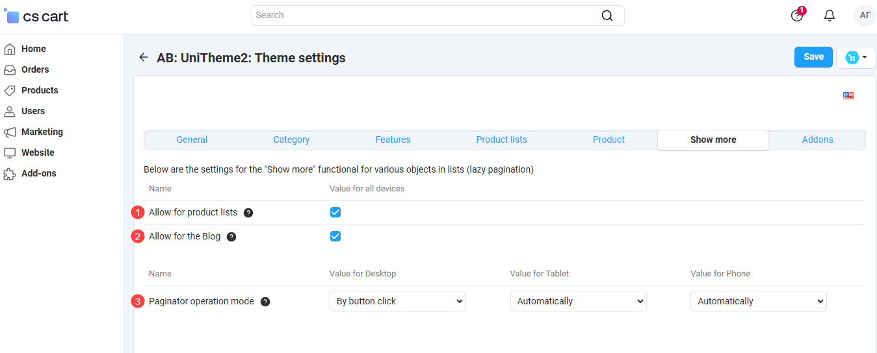
Task: Toggle the Allow for the Blog checkbox
Action: pos(335,236)
